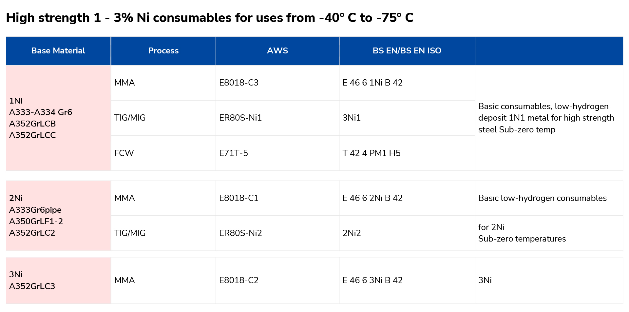Click the E8018-C3 cell
This screenshot has height=312, width=629.
point(277,83)
